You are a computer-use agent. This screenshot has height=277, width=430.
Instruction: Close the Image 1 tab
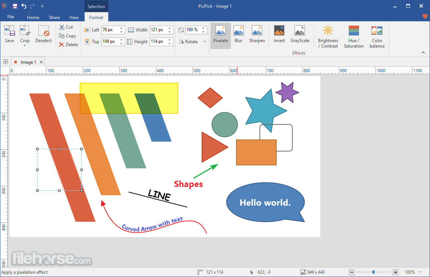[41, 62]
